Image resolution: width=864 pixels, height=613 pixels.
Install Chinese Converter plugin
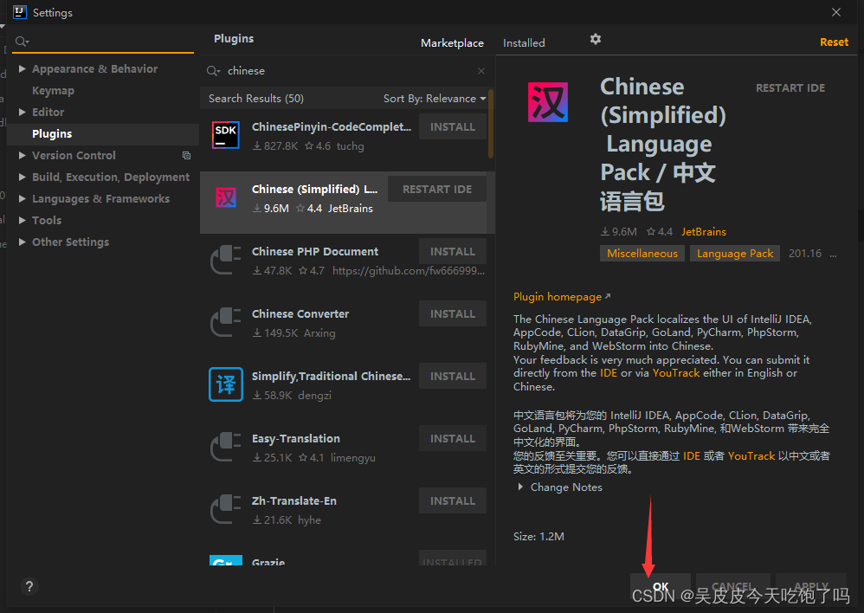[x=453, y=313]
